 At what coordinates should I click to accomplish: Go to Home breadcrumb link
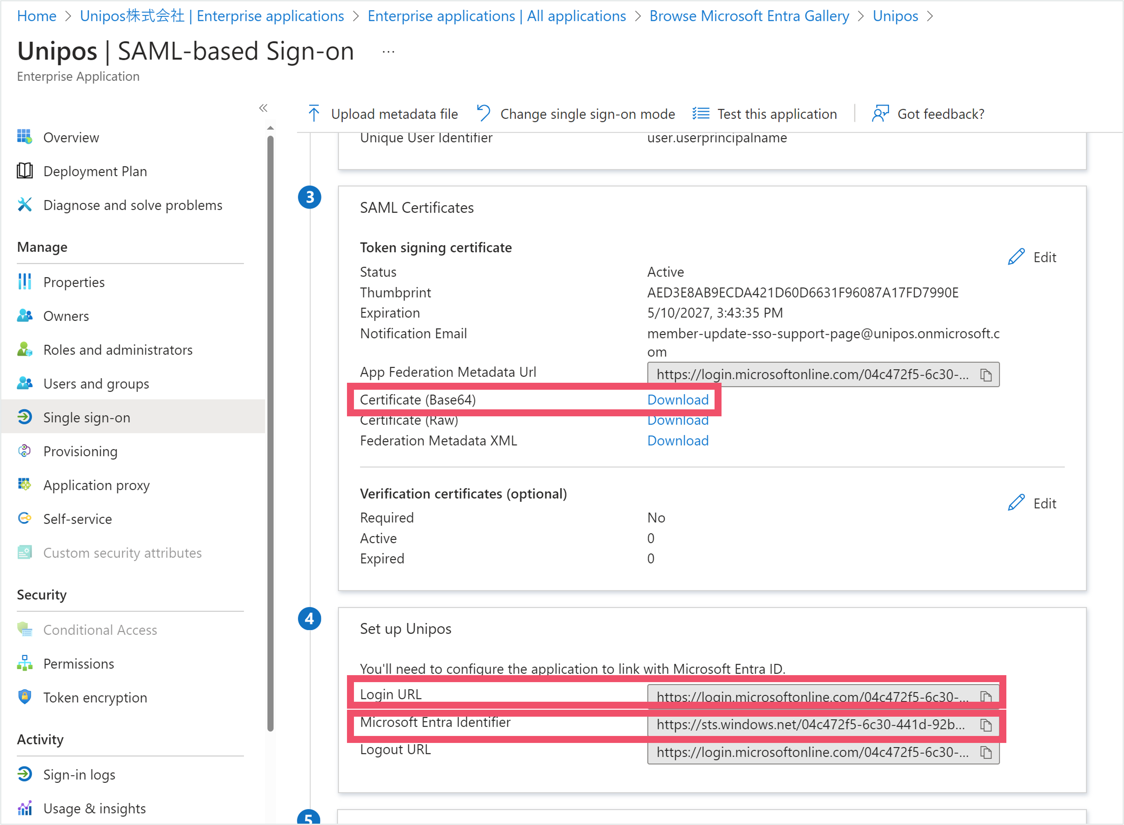click(37, 16)
